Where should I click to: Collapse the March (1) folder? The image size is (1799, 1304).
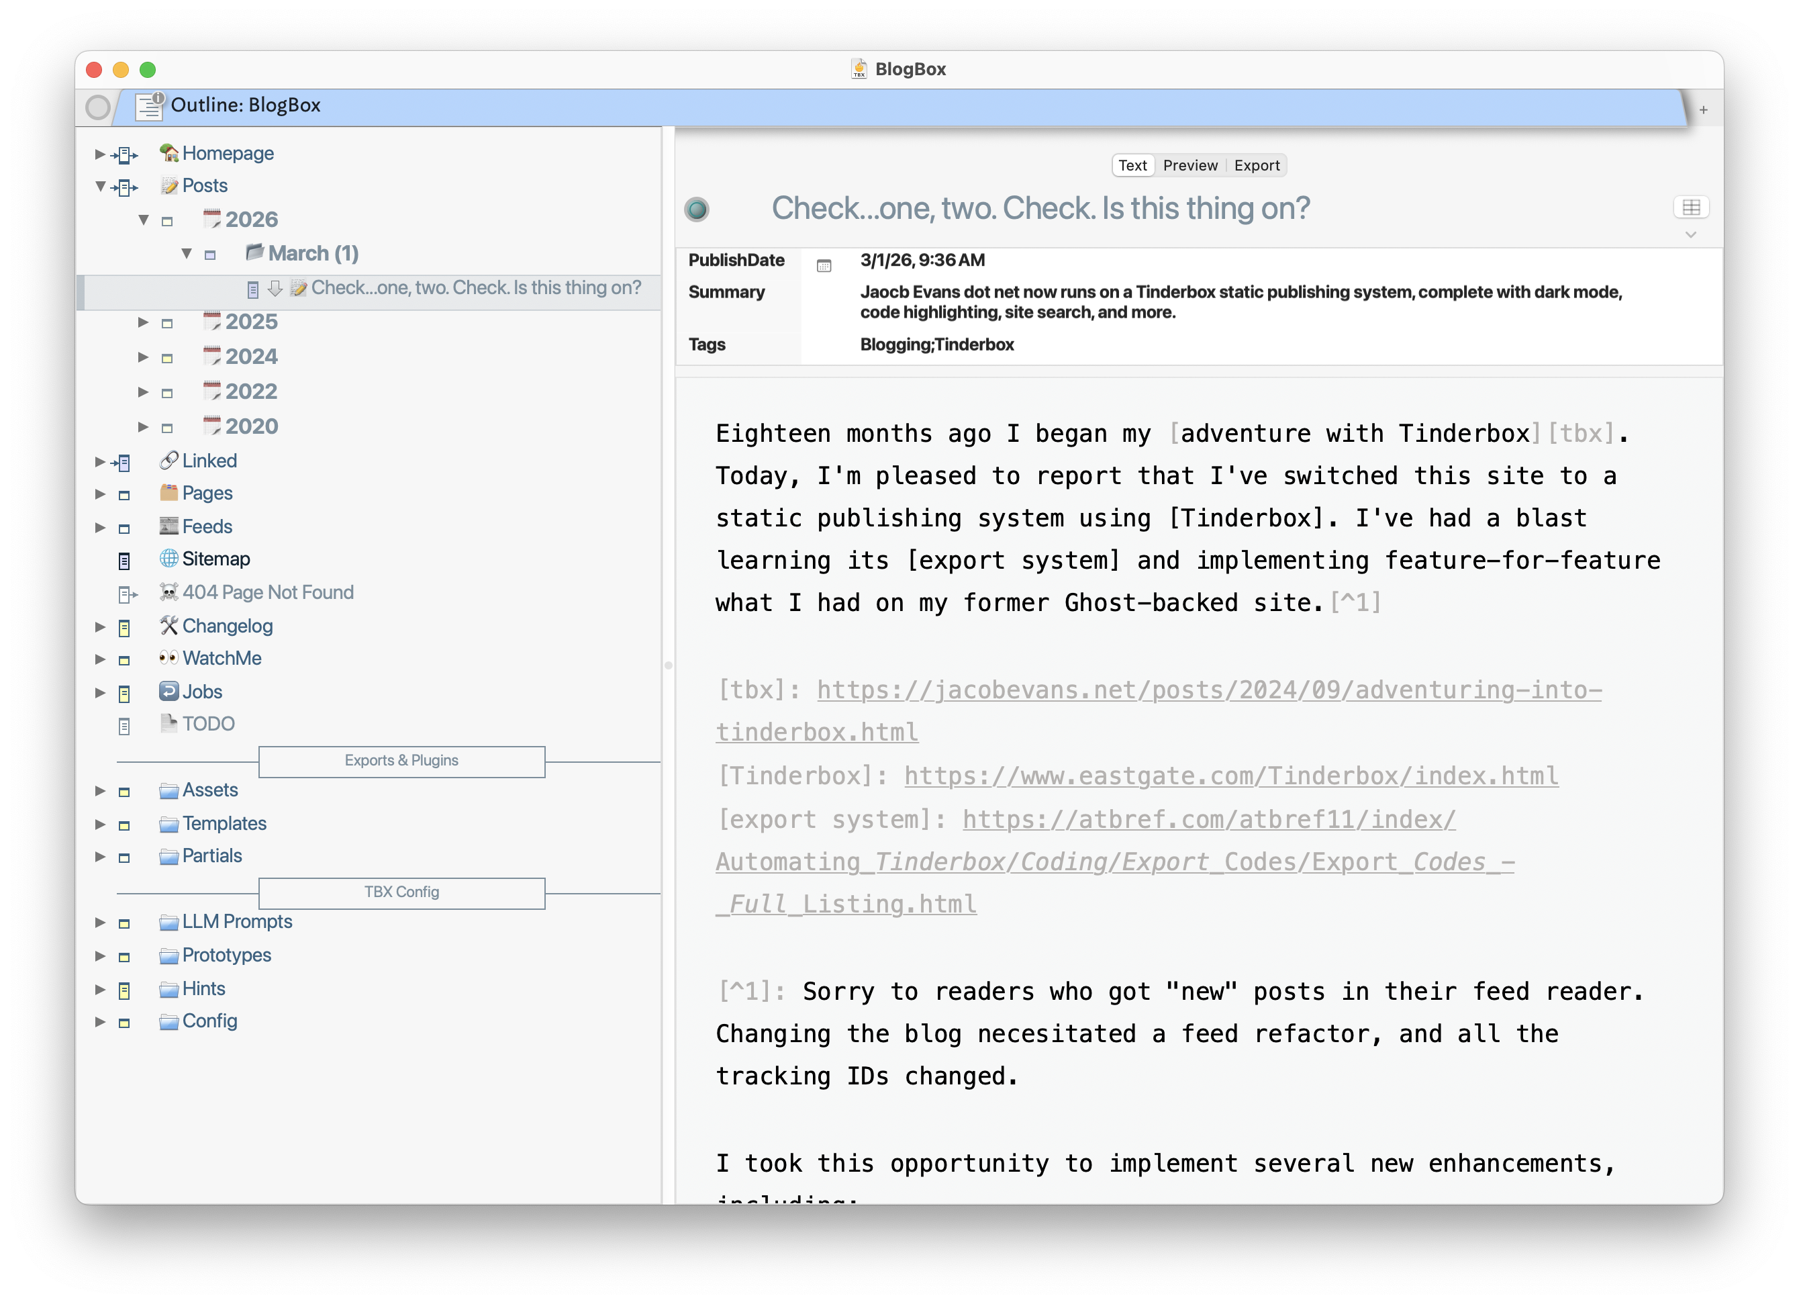(x=187, y=254)
